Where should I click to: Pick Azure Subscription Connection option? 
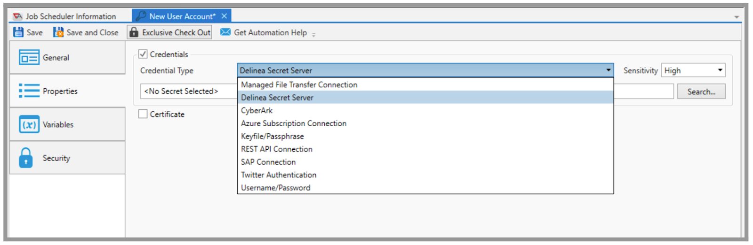294,123
